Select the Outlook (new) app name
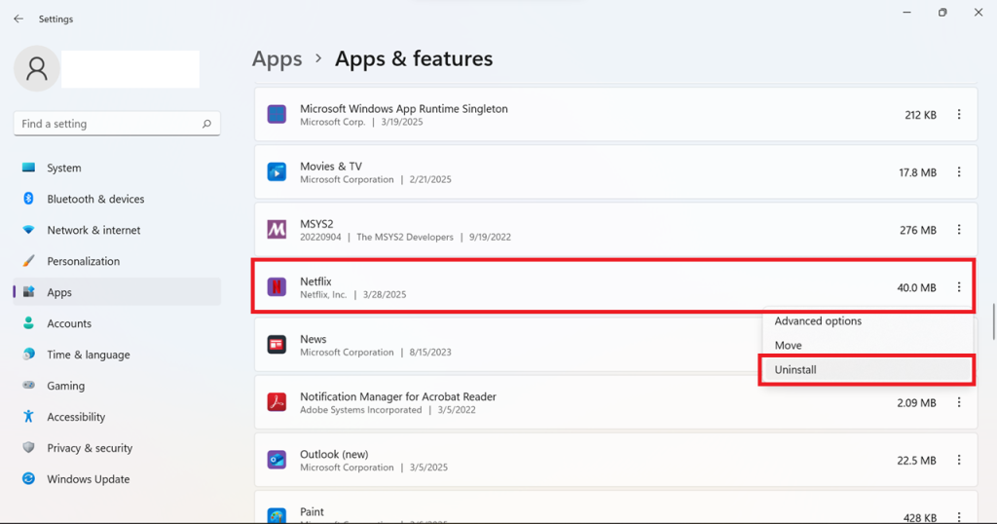The height and width of the screenshot is (524, 997). 334,454
